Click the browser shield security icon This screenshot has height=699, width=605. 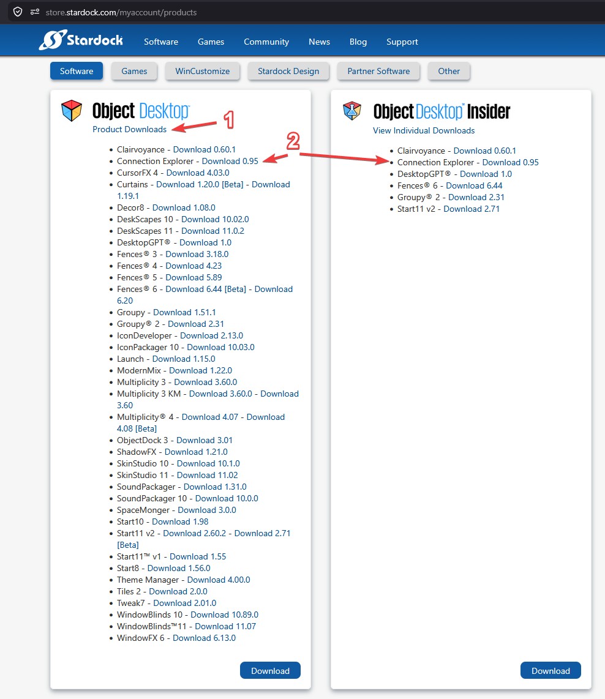click(18, 12)
